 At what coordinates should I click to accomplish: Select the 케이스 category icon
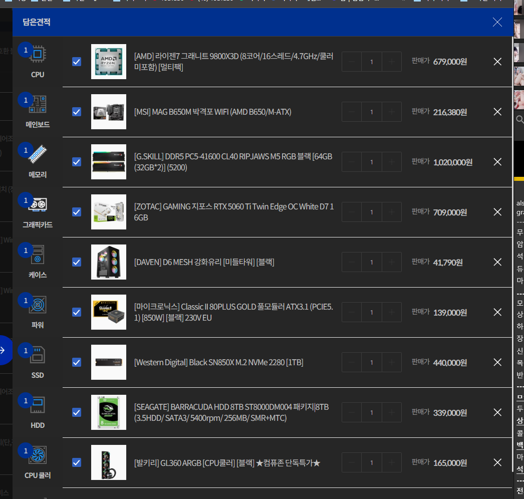tap(38, 255)
